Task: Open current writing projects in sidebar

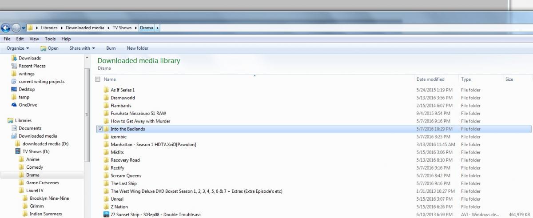Action: pos(41,82)
